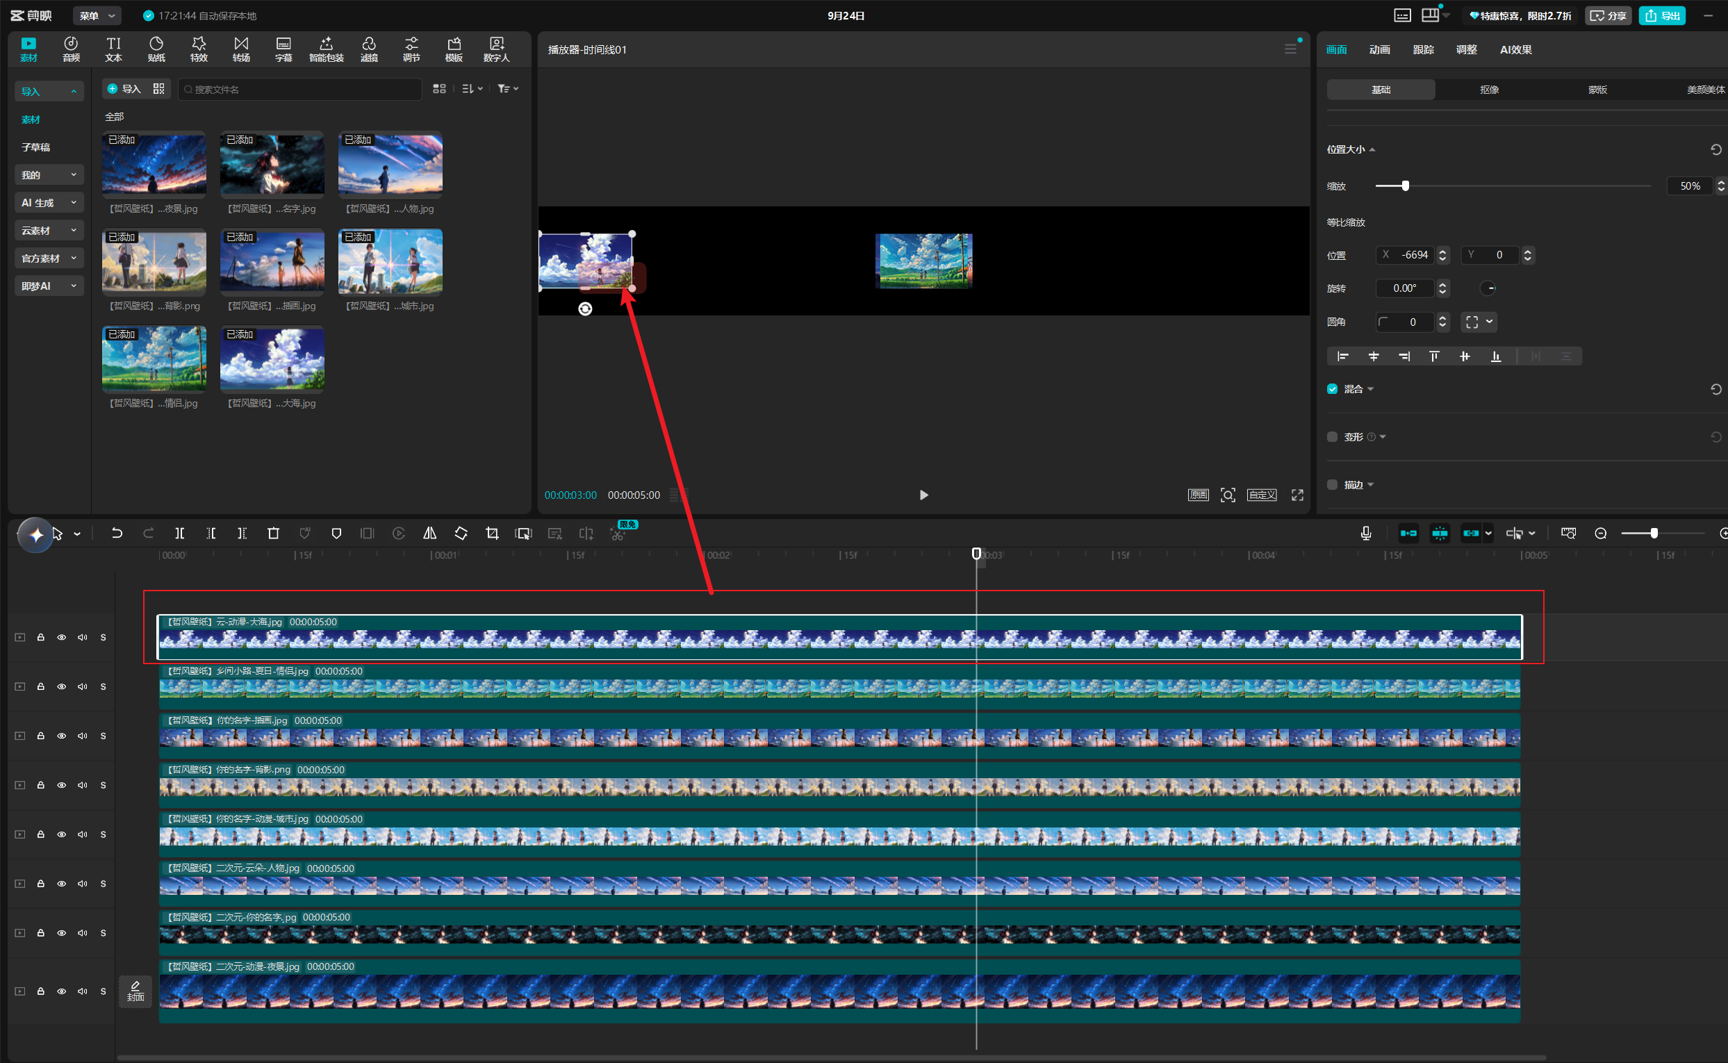Select the split clip tool
The image size is (1728, 1063).
pos(180,534)
